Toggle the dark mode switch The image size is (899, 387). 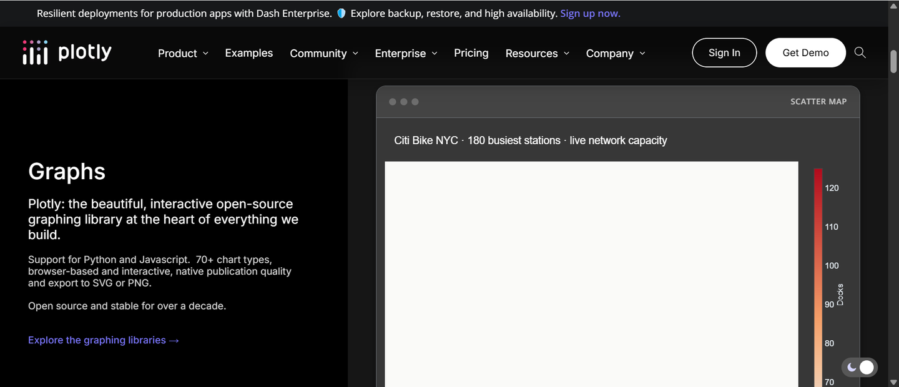[x=860, y=367]
